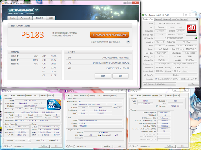Screen dimensions: 201x150
Task: Toggle the auto-save results on 3DMark.com checkbox
Action: coord(128,42)
